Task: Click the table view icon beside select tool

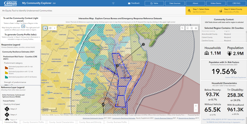Action: pyautogui.click(x=50, y=28)
